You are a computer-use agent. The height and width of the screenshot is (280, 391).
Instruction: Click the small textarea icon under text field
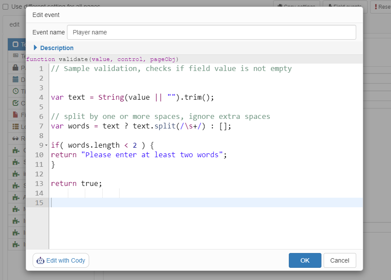pyautogui.click(x=16, y=55)
